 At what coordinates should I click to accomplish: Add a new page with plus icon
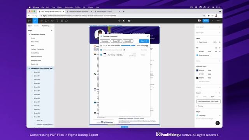[x=52, y=30]
